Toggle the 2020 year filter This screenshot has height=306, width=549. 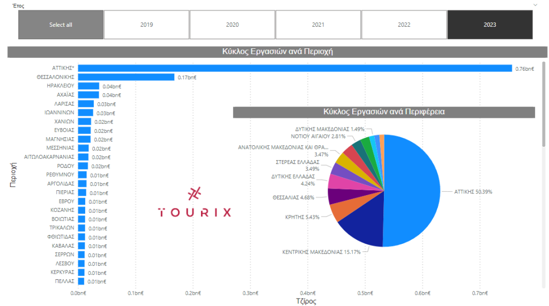(232, 25)
